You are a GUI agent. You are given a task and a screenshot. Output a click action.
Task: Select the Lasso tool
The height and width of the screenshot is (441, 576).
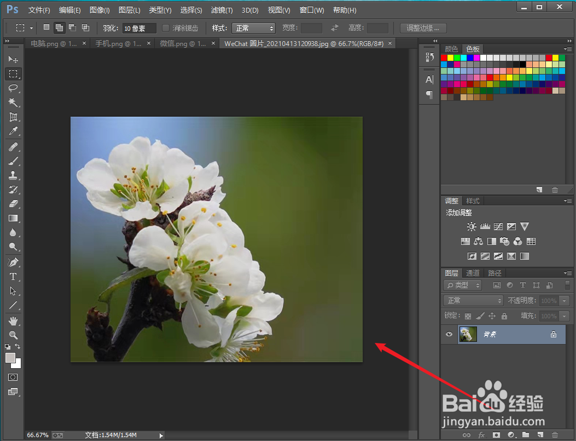click(x=13, y=88)
